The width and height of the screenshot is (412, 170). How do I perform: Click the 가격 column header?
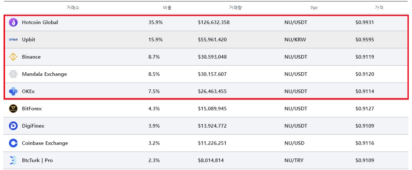[x=379, y=8]
